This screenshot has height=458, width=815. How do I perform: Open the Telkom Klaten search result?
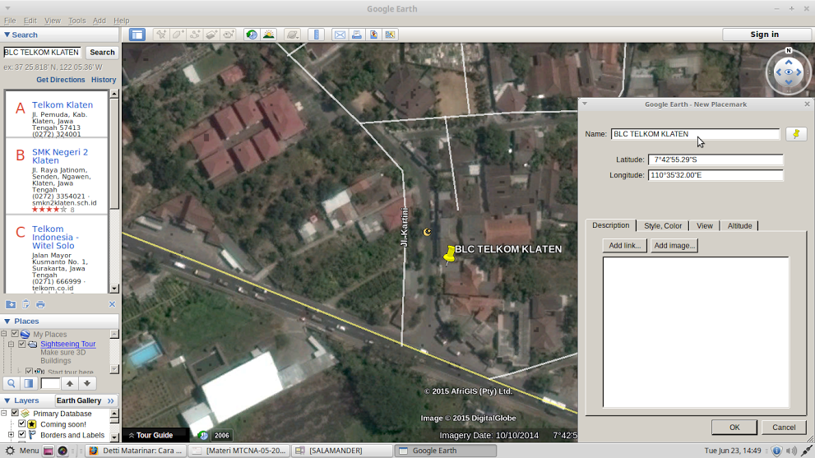pyautogui.click(x=63, y=104)
